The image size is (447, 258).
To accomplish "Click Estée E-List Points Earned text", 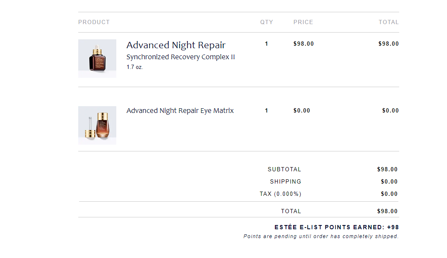I will coord(336,227).
